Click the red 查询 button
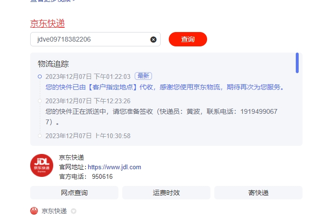326x218 pixels. coord(188,39)
